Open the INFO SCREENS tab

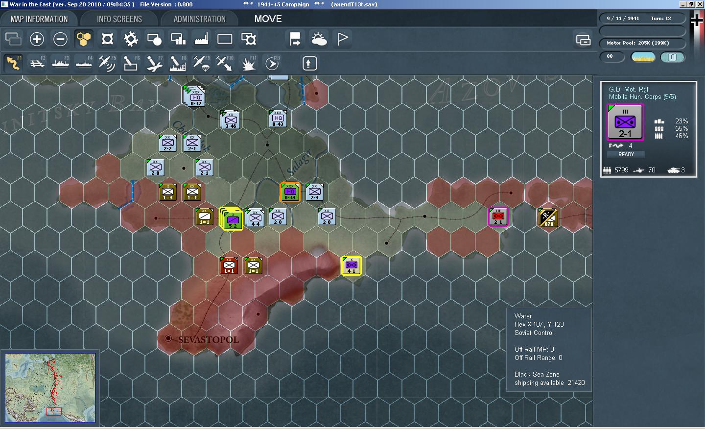(x=119, y=19)
